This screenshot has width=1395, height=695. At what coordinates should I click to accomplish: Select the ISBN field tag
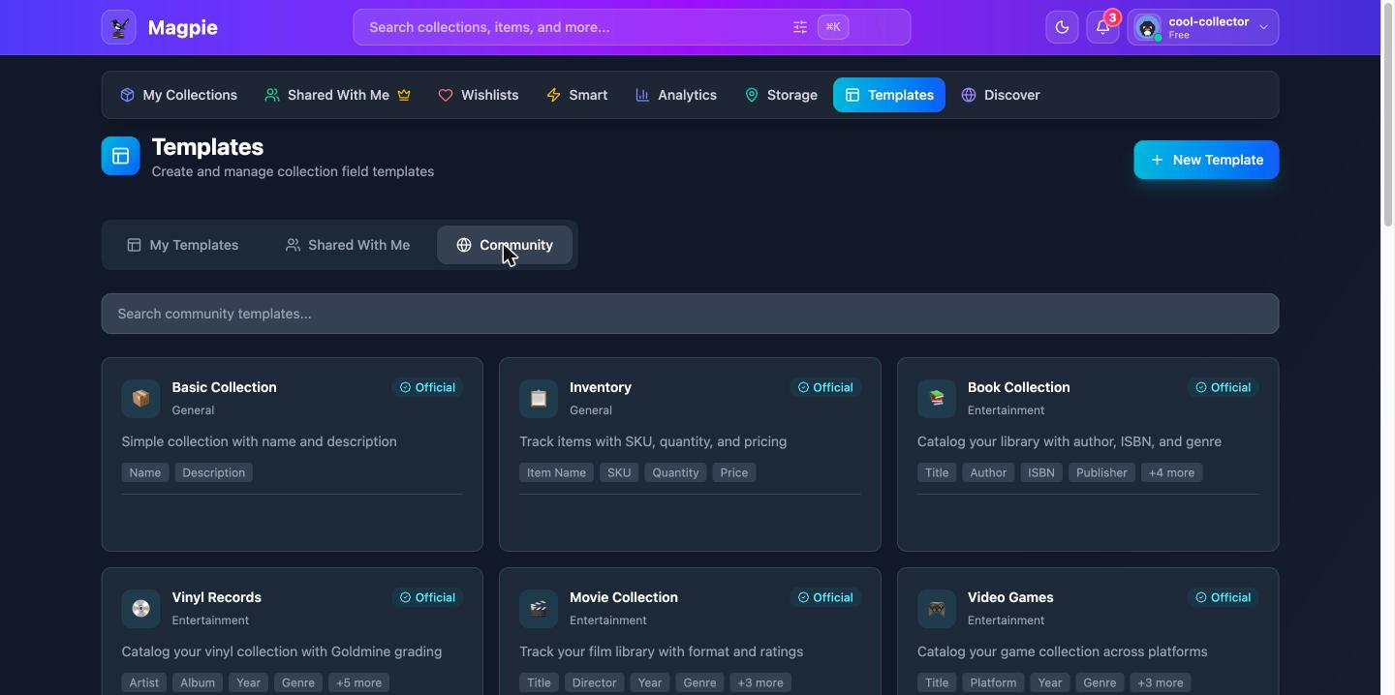(x=1041, y=472)
